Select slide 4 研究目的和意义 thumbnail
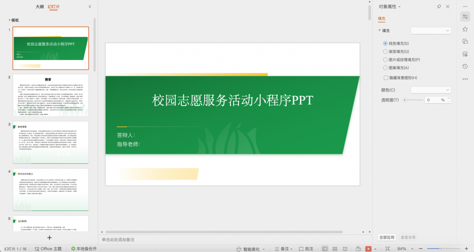The width and height of the screenshot is (474, 252). [50, 190]
